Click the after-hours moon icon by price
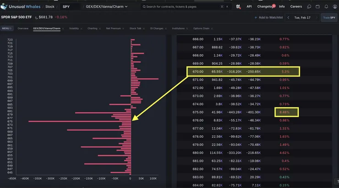Screen dimensions: 339x188 (36, 18)
